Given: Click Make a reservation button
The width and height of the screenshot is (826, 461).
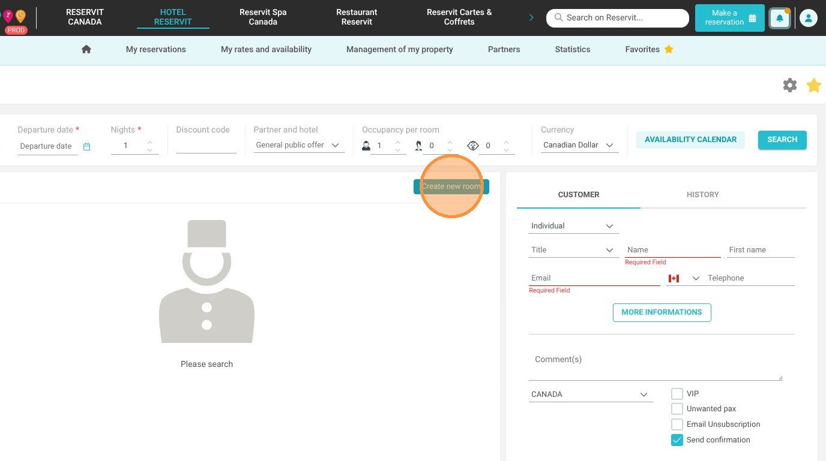Looking at the screenshot, I should 730,18.
